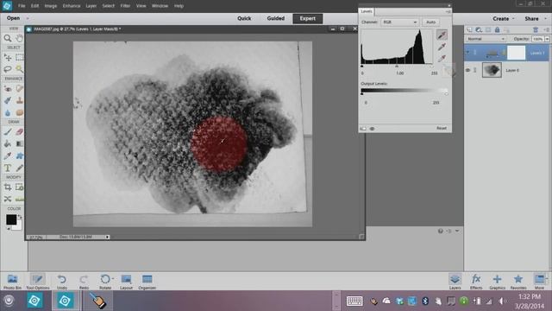This screenshot has width=552, height=311.
Task: Select the Spot Healing Brush tool
Action: click(19, 88)
